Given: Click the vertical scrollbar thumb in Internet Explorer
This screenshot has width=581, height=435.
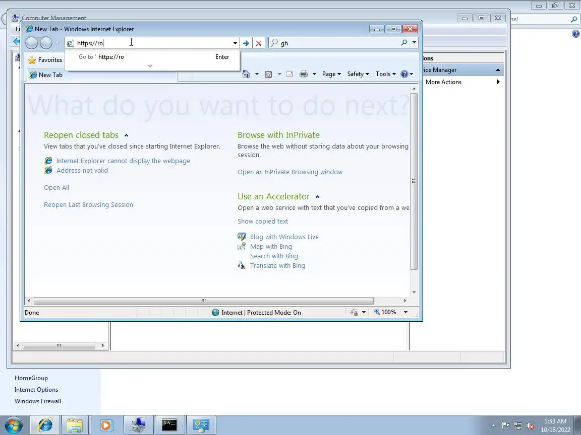Looking at the screenshot, I should (414, 181).
